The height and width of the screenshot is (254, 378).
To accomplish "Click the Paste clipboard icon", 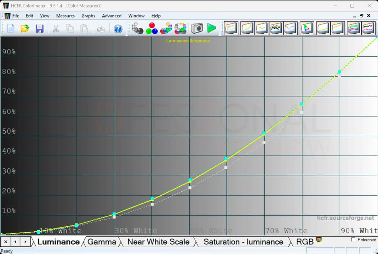I will click(x=84, y=29).
